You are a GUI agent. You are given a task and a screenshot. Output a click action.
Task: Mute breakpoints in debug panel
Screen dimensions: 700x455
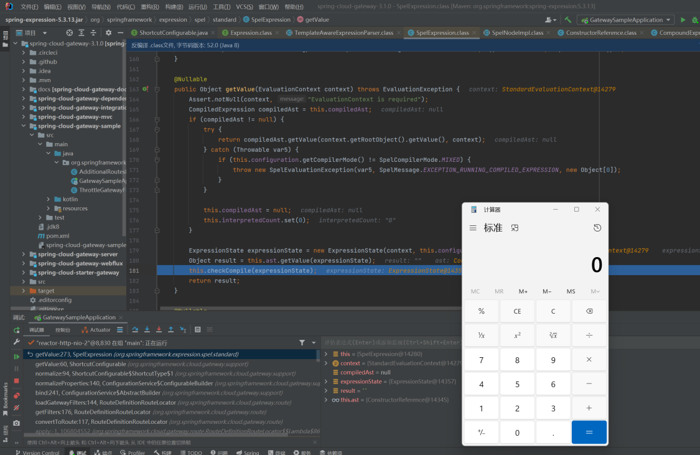[17, 408]
